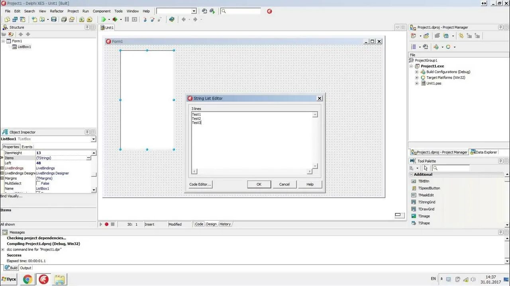Screen dimensions: 510x286
Task: Click the Step Over debug icon
Action: pyautogui.click(x=152, y=19)
